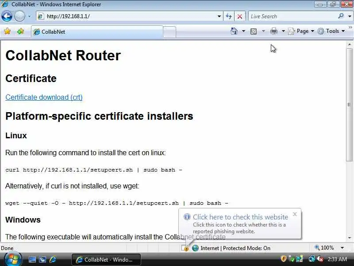This screenshot has width=354, height=266.
Task: Click the Internet zone globe icon
Action: click(x=195, y=248)
